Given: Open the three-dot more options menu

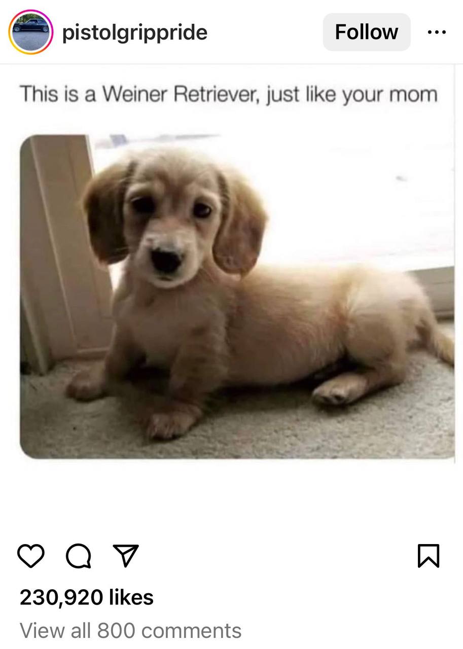Looking at the screenshot, I should (437, 32).
